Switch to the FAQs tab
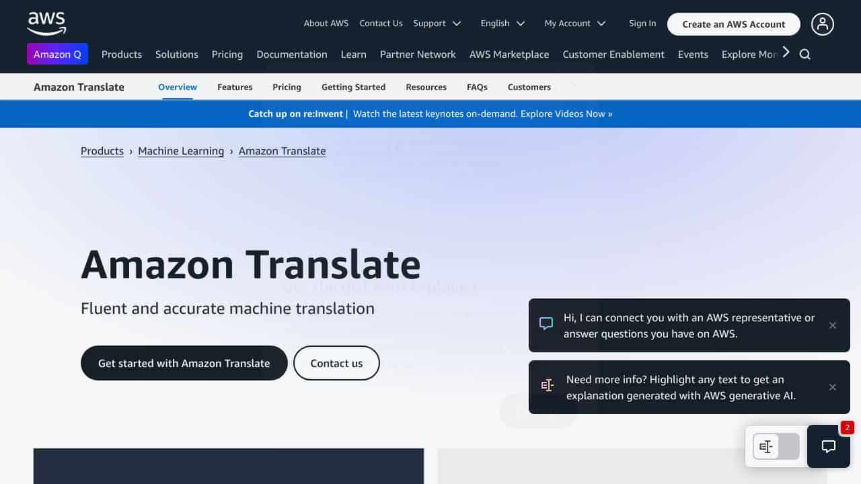861x484 pixels. coord(477,87)
